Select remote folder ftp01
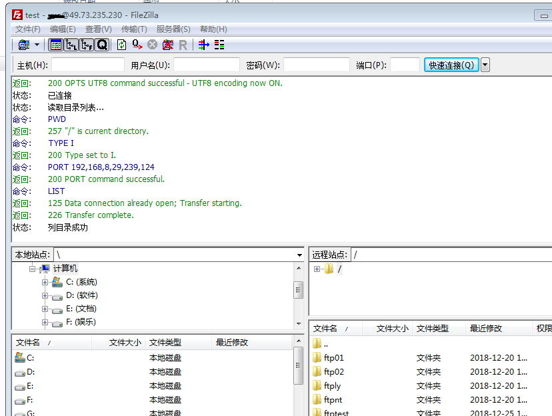The width and height of the screenshot is (552, 416). tap(431, 358)
